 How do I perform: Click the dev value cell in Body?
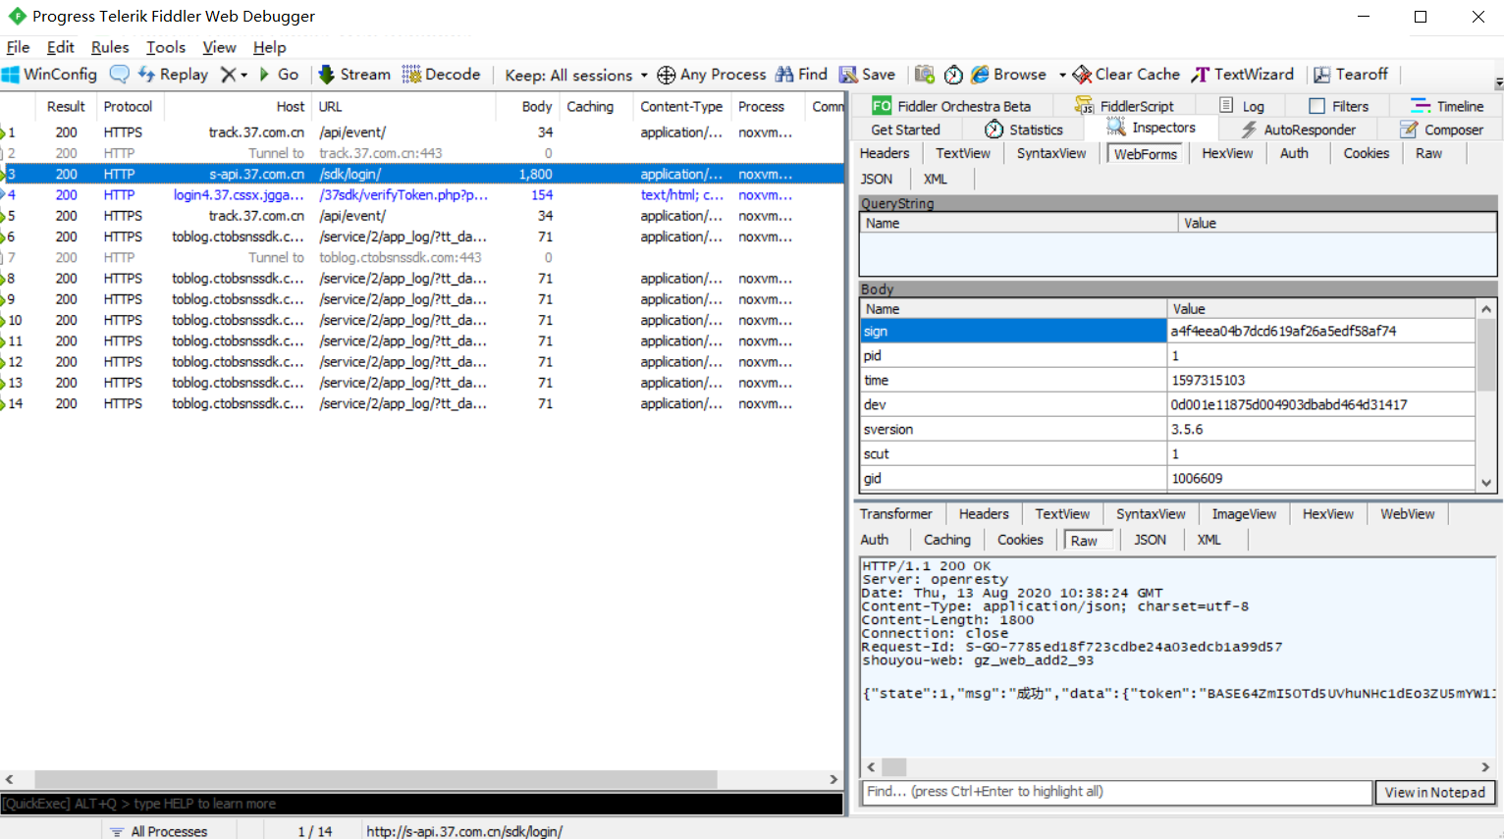tap(1320, 404)
